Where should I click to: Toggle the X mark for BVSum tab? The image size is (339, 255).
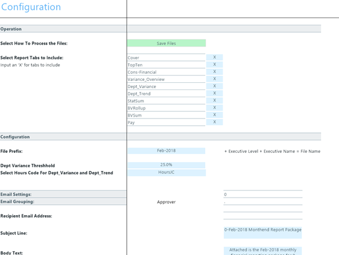click(215, 115)
